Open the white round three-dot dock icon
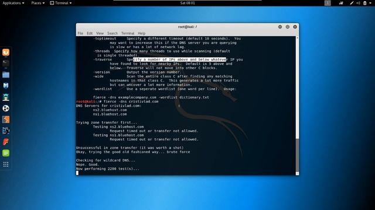 coord(6,108)
